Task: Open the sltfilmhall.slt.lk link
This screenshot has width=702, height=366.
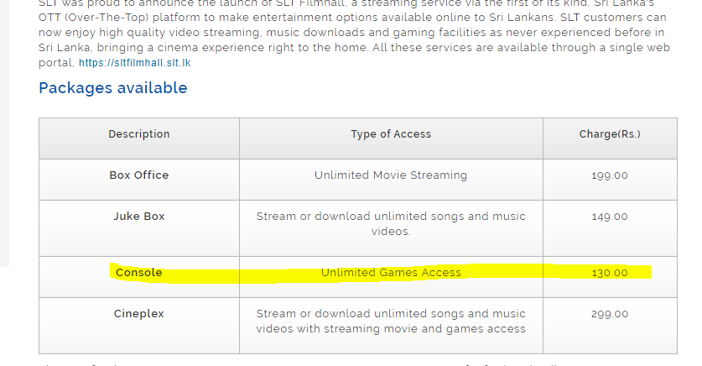Action: tap(135, 63)
